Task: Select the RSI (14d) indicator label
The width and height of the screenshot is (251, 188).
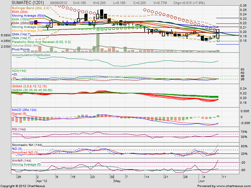Action: tap(19, 130)
